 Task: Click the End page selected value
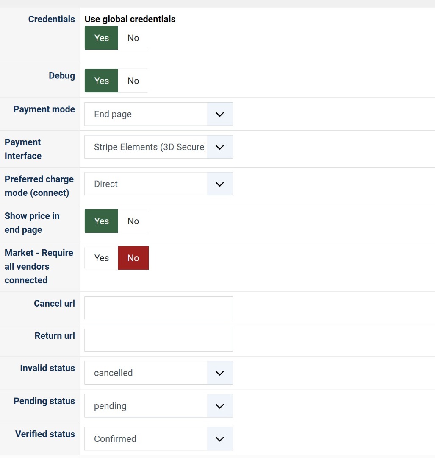113,114
